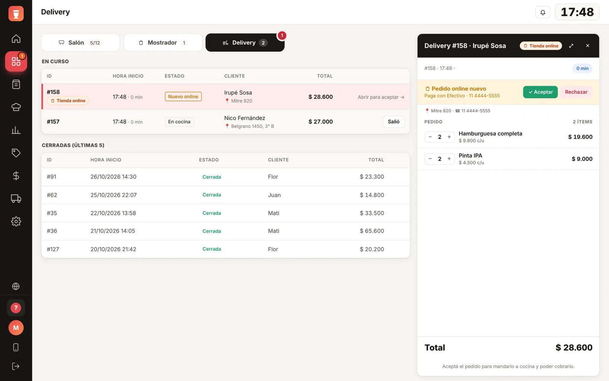This screenshot has width=609, height=381.
Task: Click the En cocina status badge
Action: point(179,122)
